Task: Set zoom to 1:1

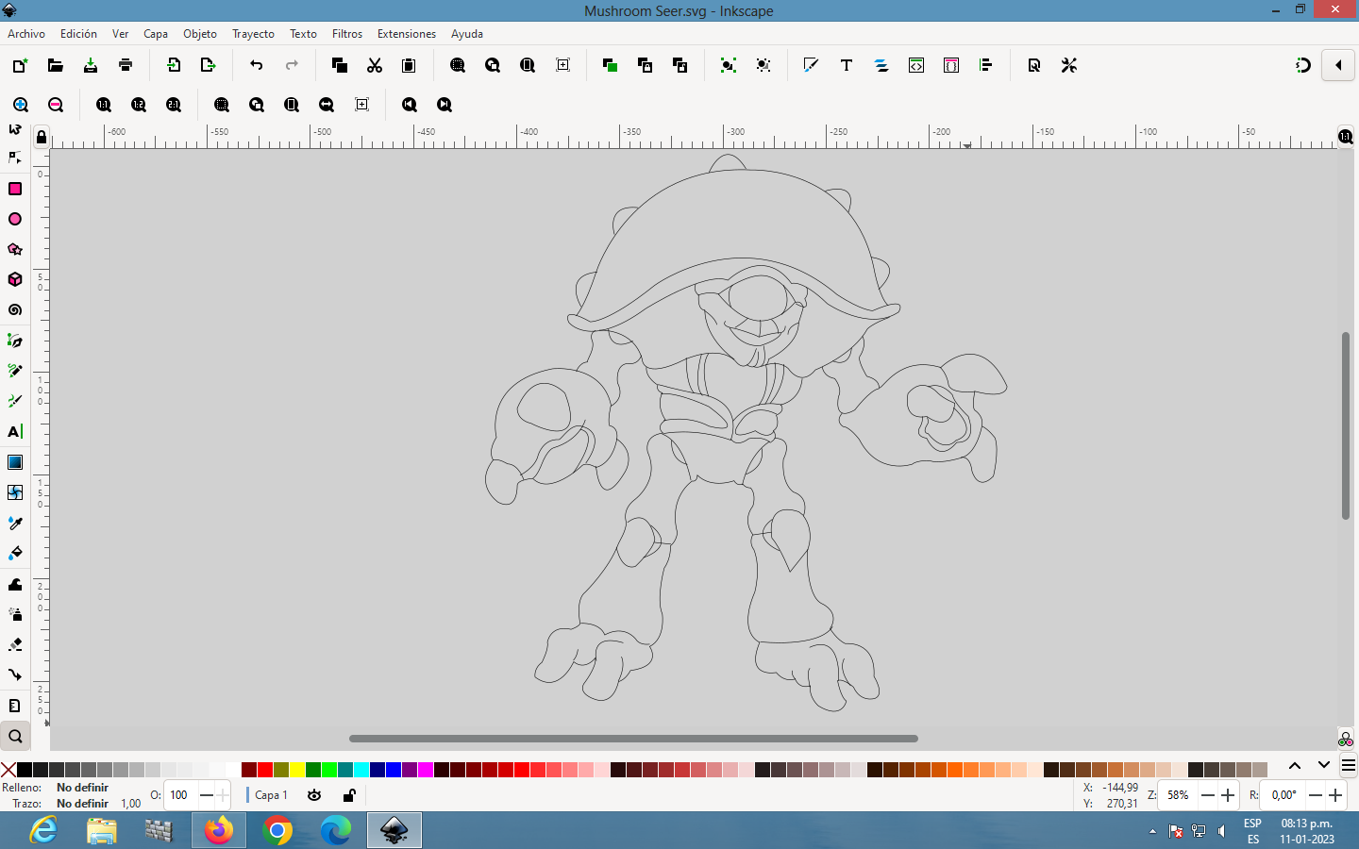Action: [104, 105]
